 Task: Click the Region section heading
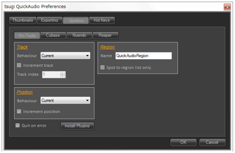107,47
